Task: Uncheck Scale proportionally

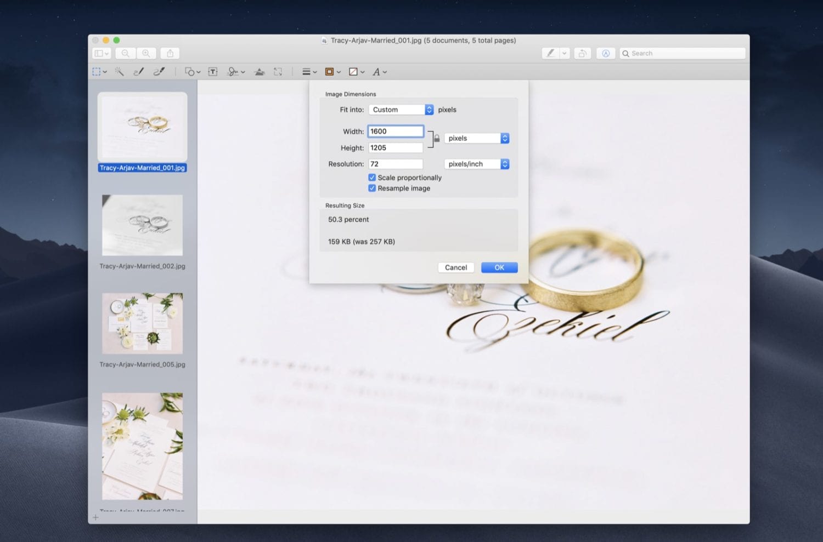Action: (x=372, y=177)
